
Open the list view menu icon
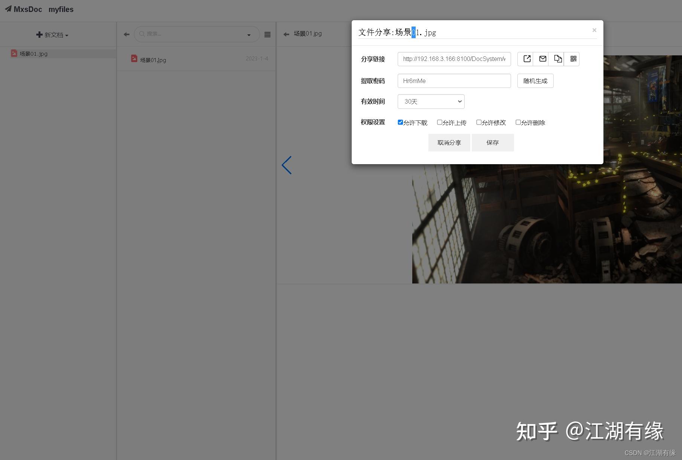(267, 34)
